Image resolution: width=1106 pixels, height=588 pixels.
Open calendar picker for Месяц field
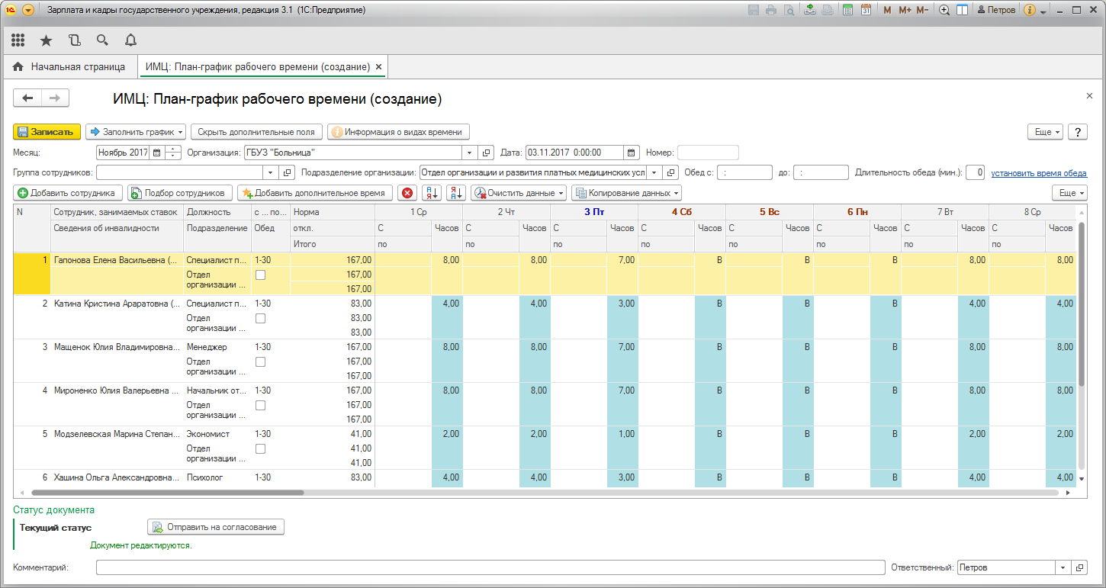pyautogui.click(x=157, y=153)
